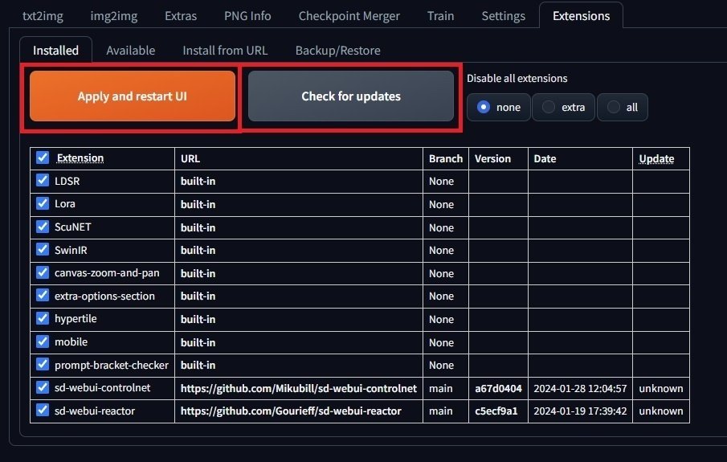Toggle the SwinIR extension checkbox

(x=43, y=249)
